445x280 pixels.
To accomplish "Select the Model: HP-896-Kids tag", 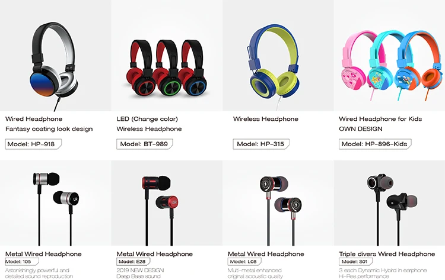I will point(375,144).
